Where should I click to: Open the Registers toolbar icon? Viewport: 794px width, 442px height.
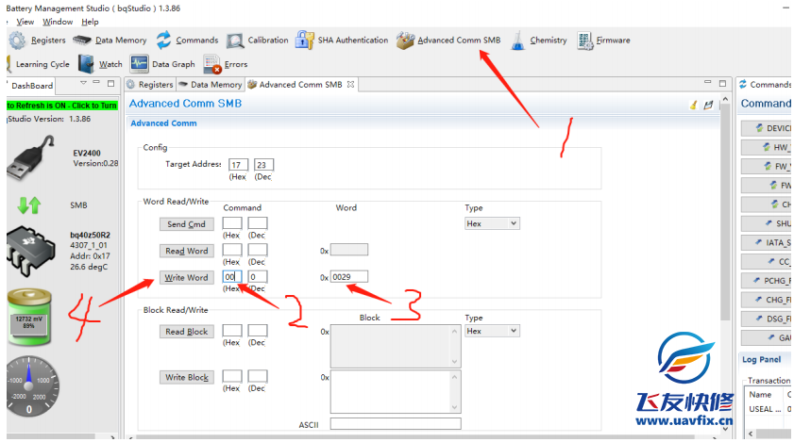click(x=38, y=41)
